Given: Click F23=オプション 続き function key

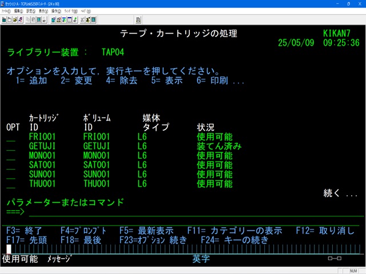Looking at the screenshot, I should click(x=153, y=240).
